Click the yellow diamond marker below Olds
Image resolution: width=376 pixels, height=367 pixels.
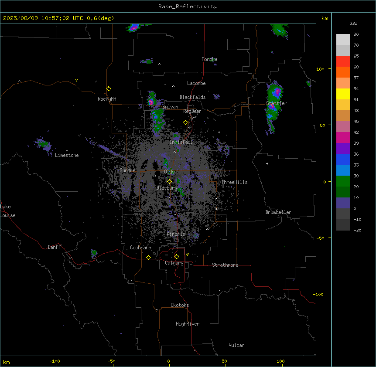pos(169,182)
